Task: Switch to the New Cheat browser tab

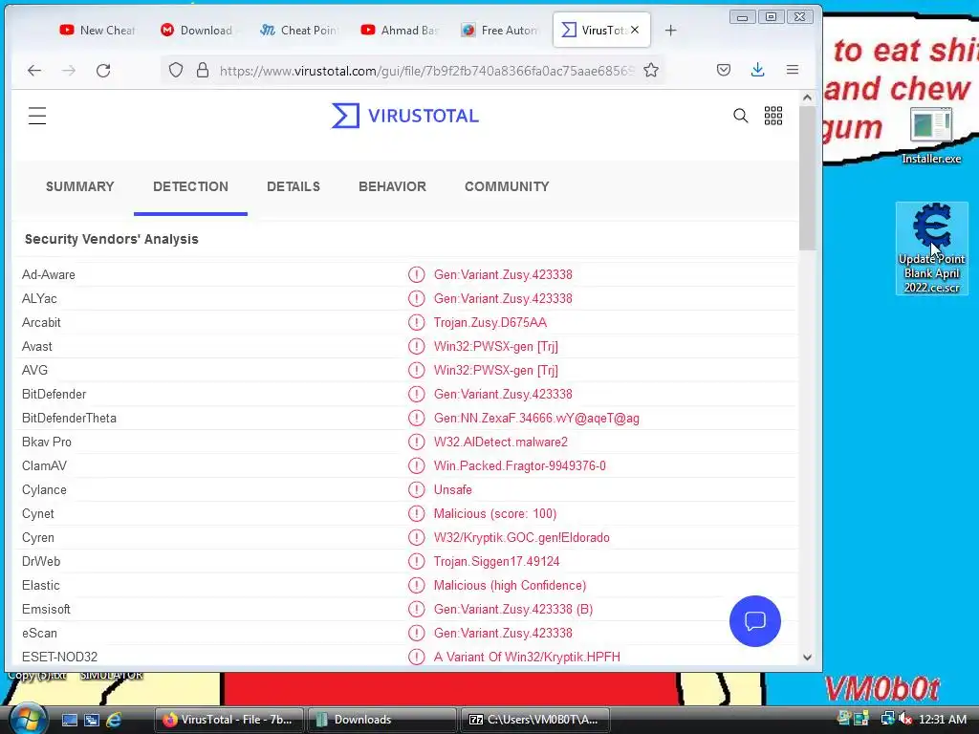Action: tap(98, 30)
